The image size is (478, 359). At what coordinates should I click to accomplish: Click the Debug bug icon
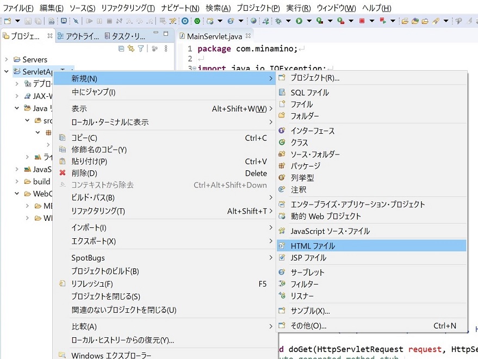click(278, 21)
